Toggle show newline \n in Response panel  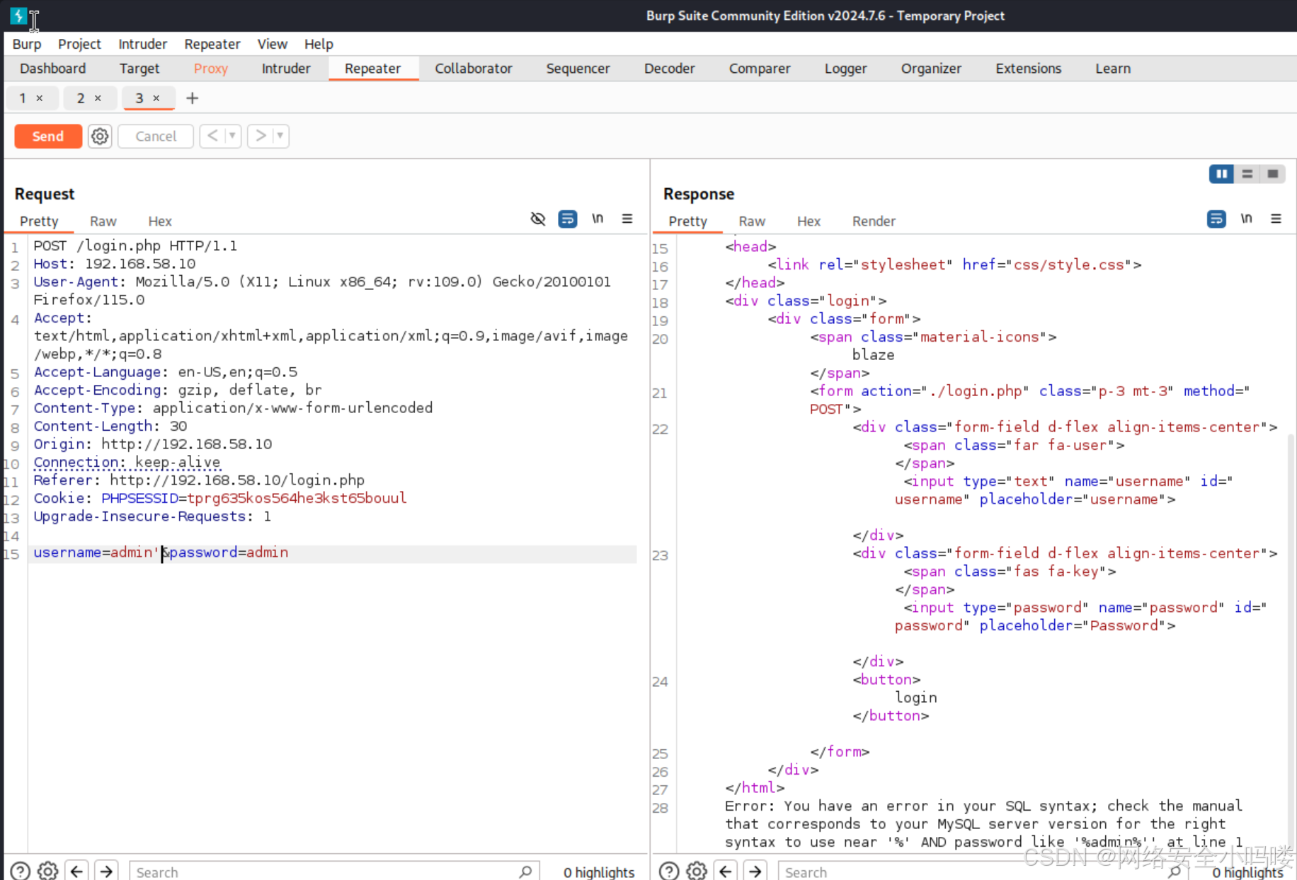[x=1246, y=219]
